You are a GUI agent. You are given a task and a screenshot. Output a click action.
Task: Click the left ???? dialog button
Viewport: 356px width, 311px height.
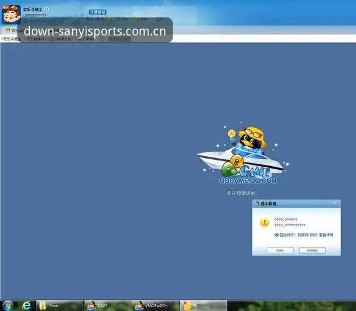[x=280, y=251]
